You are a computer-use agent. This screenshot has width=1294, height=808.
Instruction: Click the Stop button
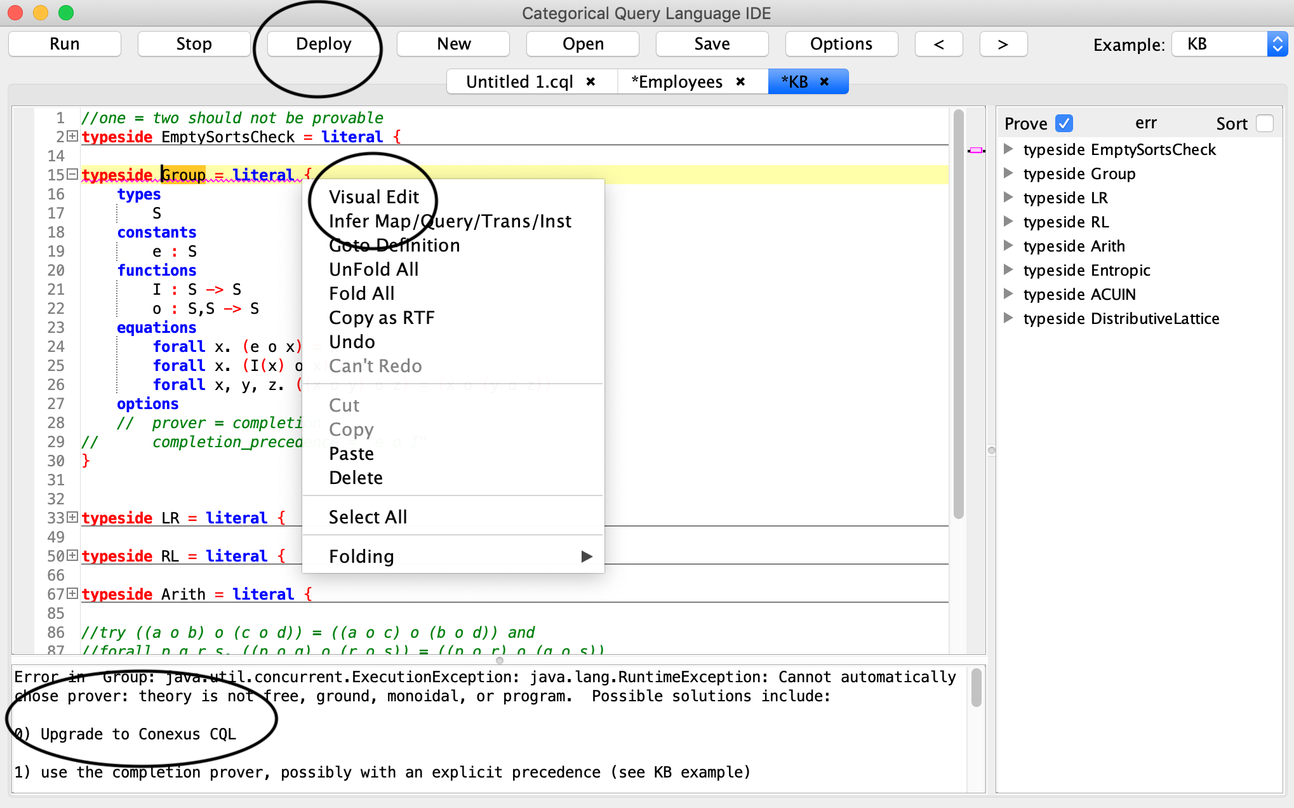pyautogui.click(x=194, y=44)
